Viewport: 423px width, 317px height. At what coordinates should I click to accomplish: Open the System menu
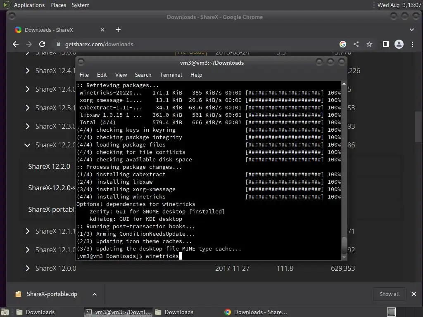pos(81,5)
